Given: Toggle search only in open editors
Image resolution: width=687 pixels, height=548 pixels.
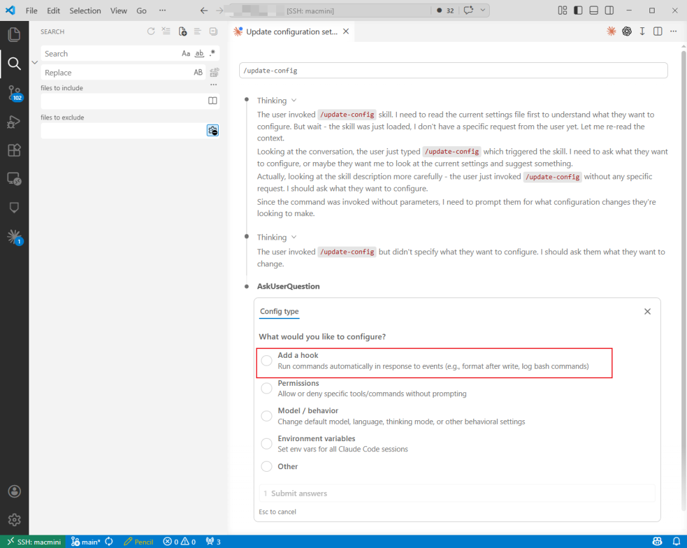Looking at the screenshot, I should pos(212,100).
